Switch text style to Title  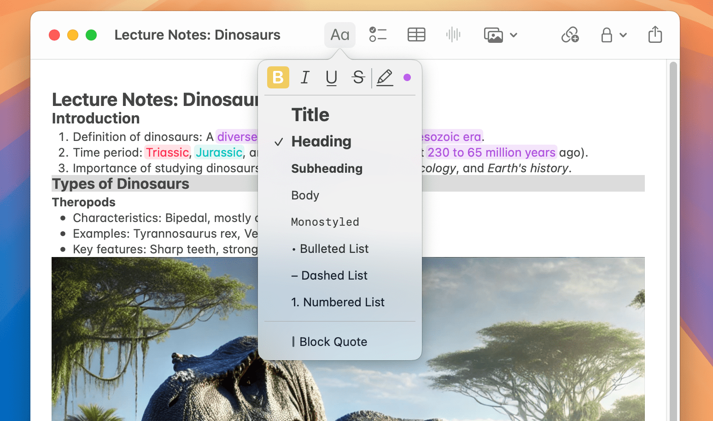[310, 115]
